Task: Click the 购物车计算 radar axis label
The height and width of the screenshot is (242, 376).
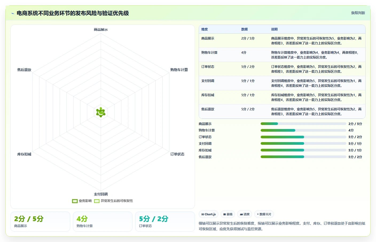Action: (179, 70)
